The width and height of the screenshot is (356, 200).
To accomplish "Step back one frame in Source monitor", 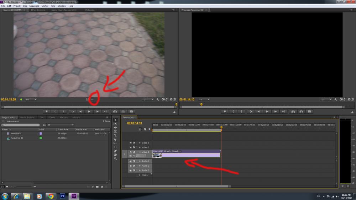I will click(x=80, y=112).
